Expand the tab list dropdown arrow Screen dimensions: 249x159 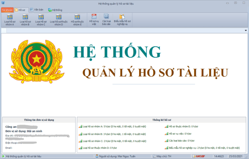click(x=245, y=31)
